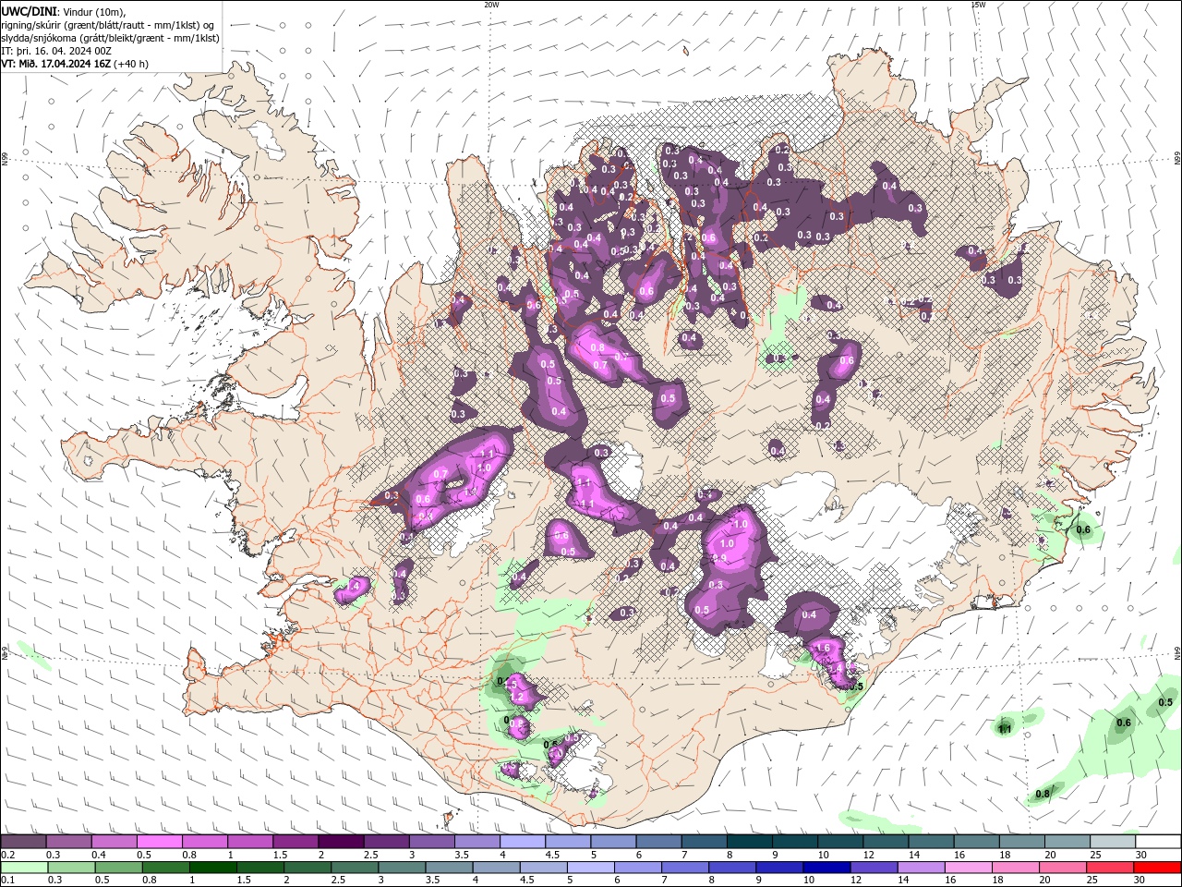Select the darkest green 1 rain legend swatch
The width and height of the screenshot is (1182, 887).
[212, 868]
